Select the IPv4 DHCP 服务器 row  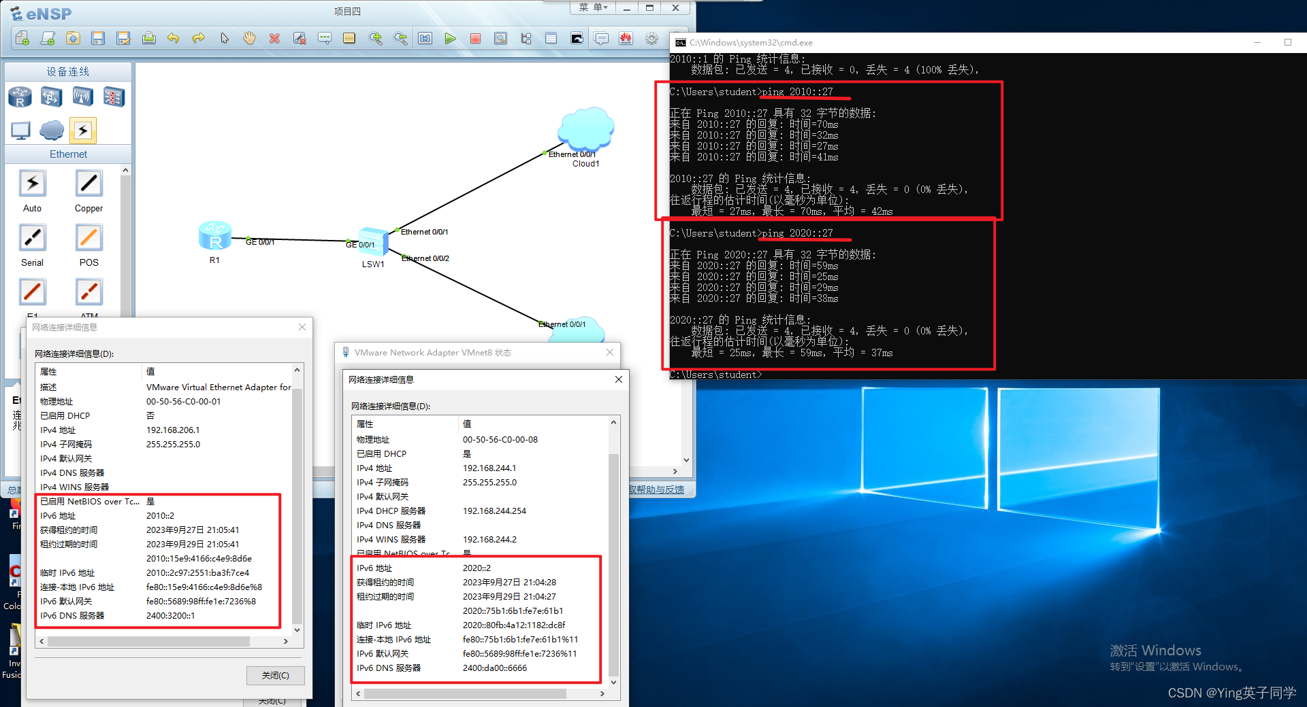[480, 511]
